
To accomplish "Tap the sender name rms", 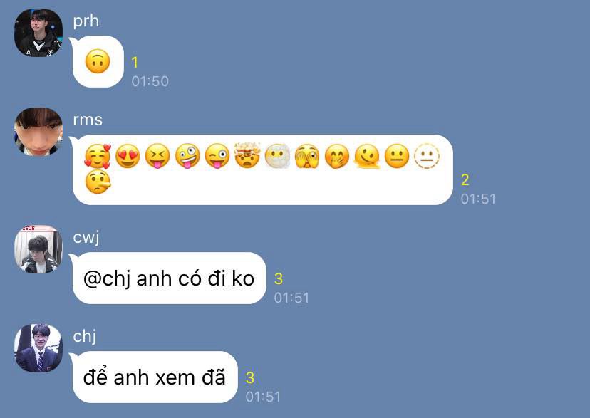I will tap(88, 120).
